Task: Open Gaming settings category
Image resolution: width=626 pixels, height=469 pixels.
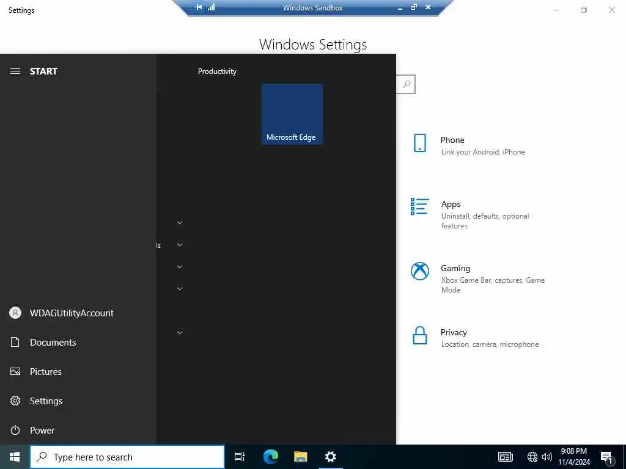Action: coord(479,278)
